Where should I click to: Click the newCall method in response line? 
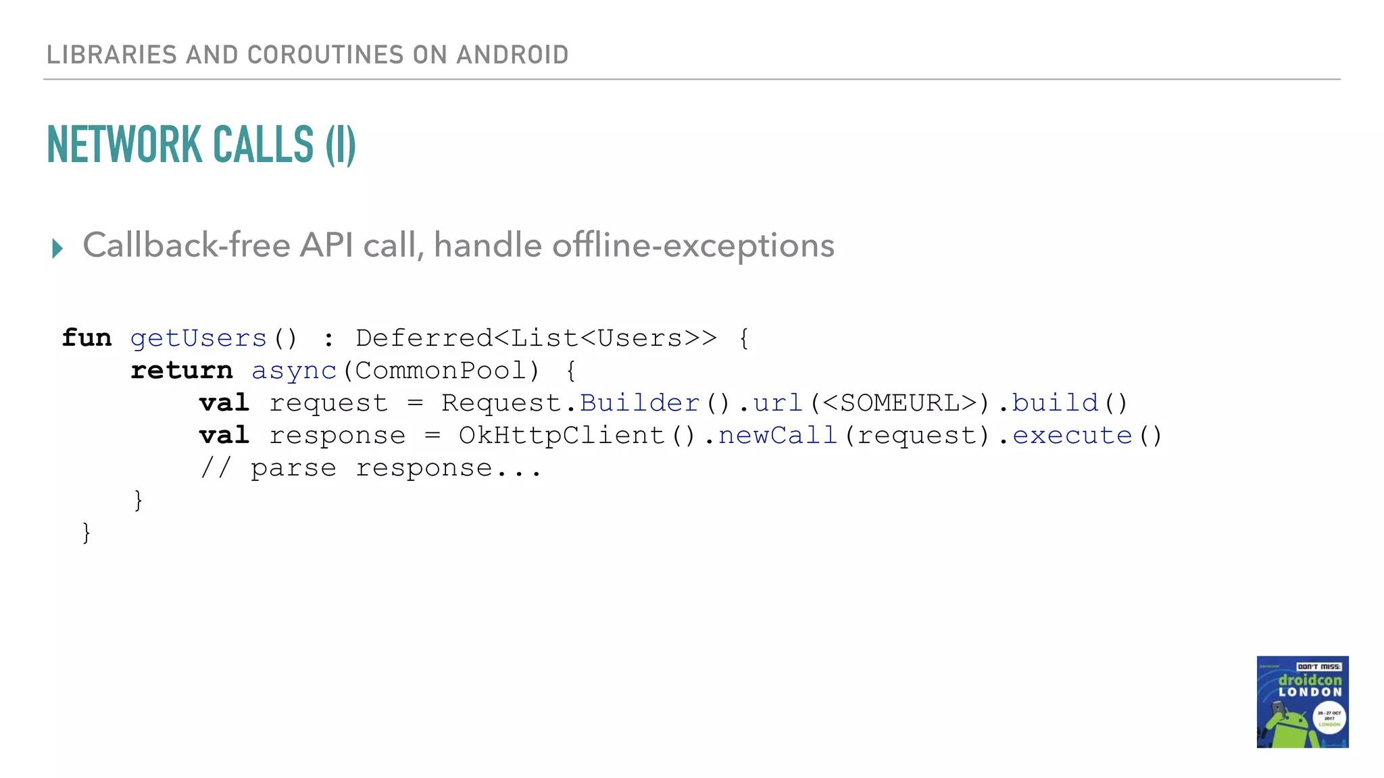pos(778,435)
